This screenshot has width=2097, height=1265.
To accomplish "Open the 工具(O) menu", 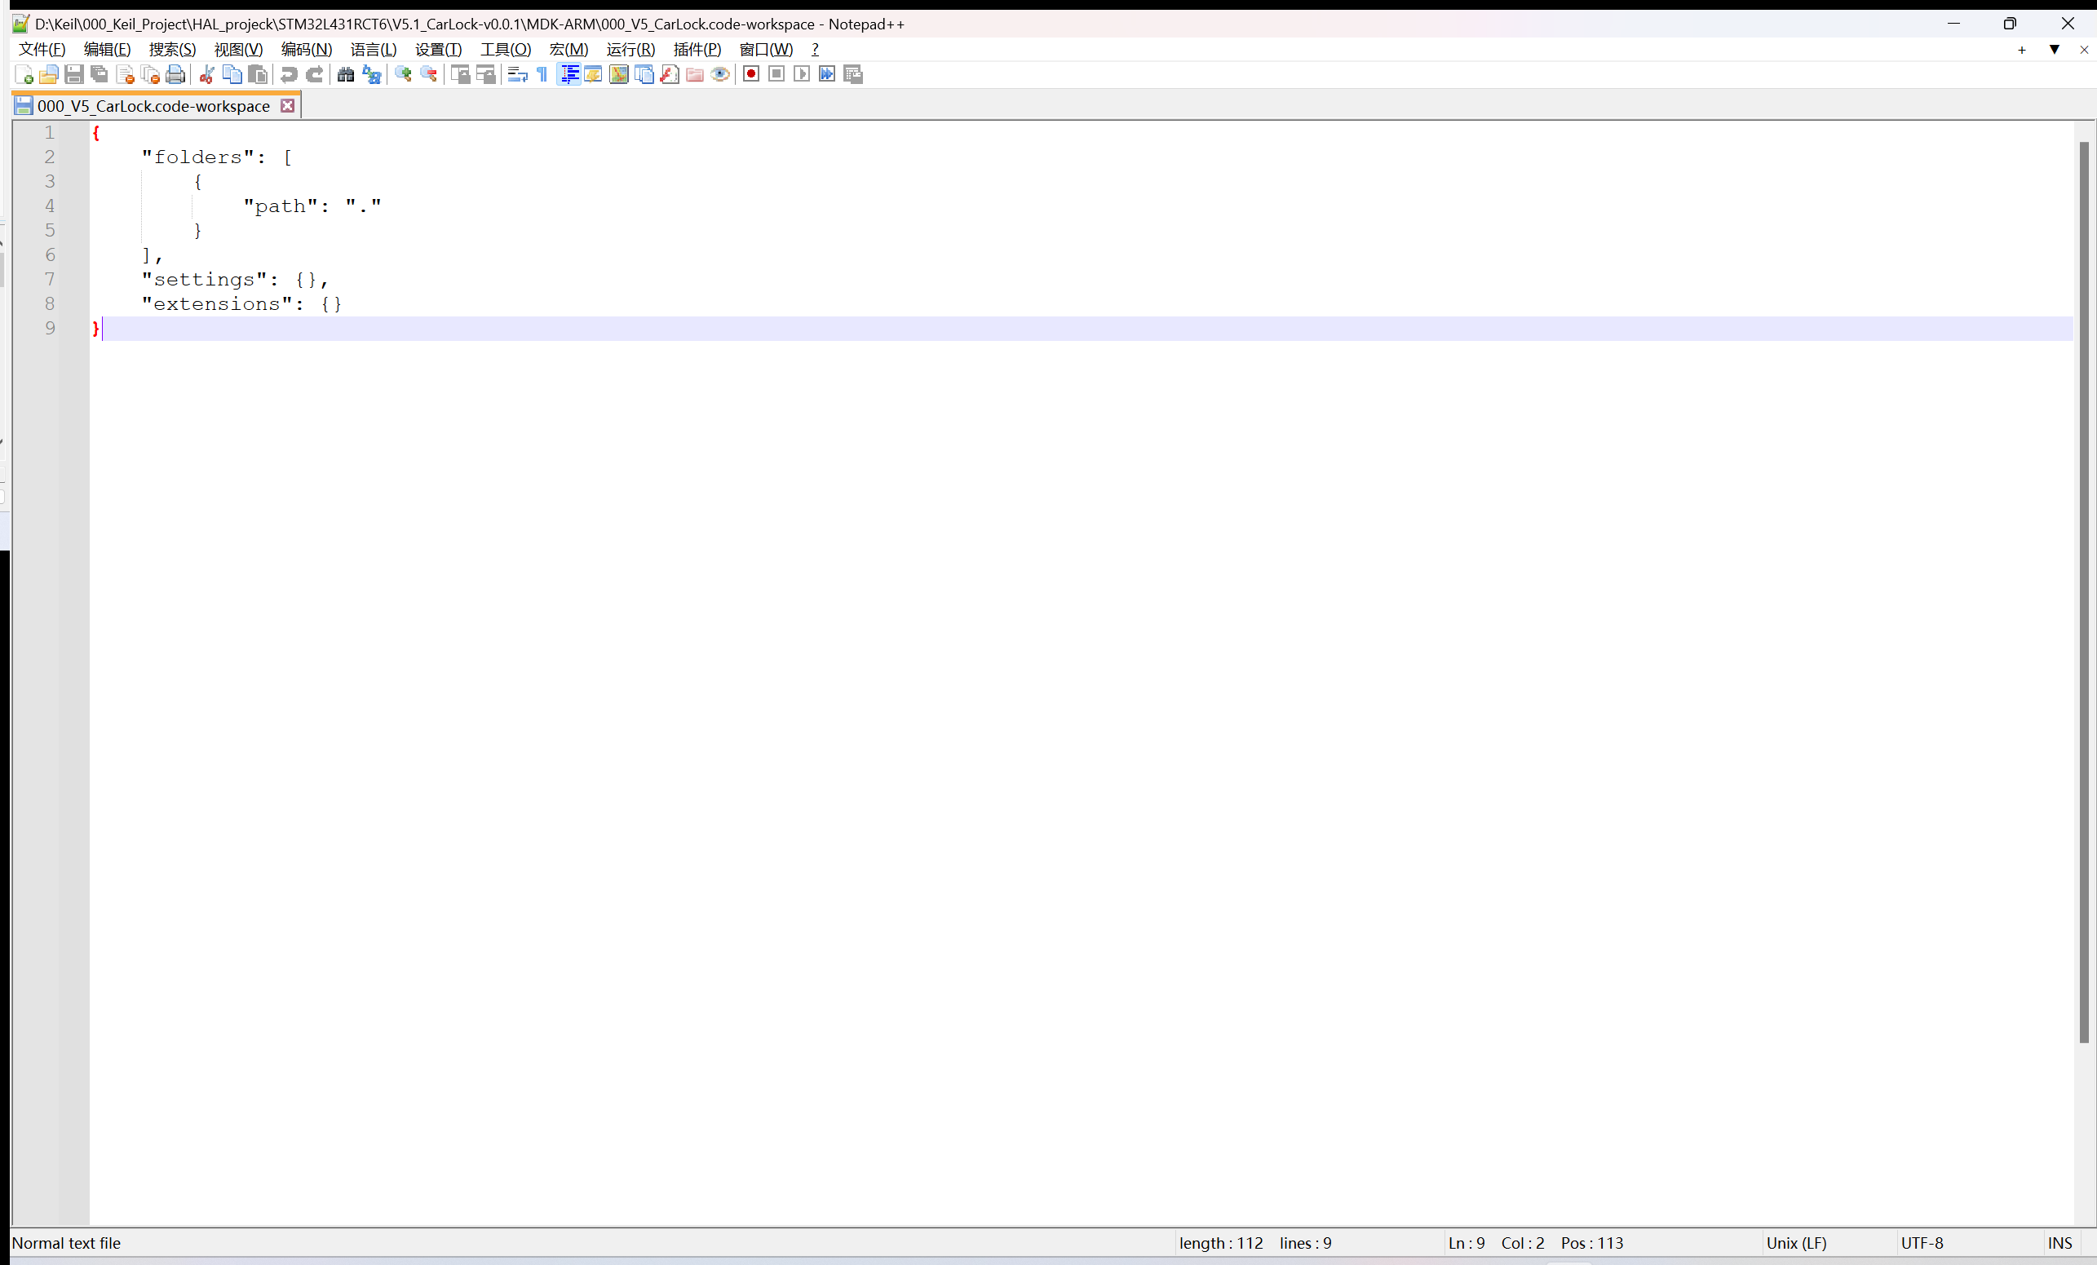I will point(506,50).
